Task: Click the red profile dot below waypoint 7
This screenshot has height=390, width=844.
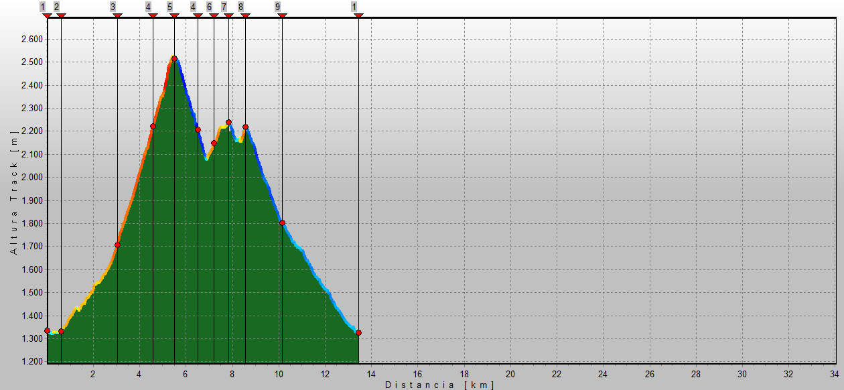Action: click(228, 123)
